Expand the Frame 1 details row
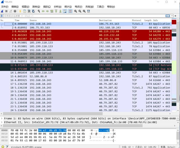The height and width of the screenshot is (148, 180). (2, 118)
